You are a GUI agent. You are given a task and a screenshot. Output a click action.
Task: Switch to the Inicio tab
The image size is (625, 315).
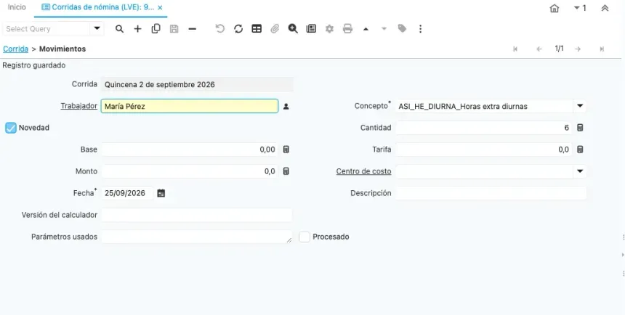pyautogui.click(x=17, y=7)
